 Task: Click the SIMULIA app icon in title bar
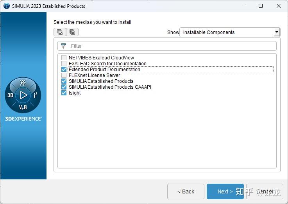pos(6,6)
